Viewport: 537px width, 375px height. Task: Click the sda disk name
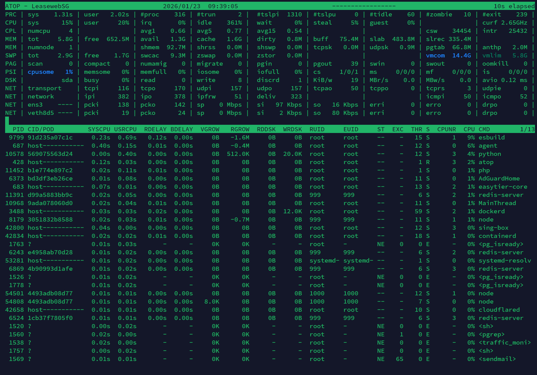[67, 80]
